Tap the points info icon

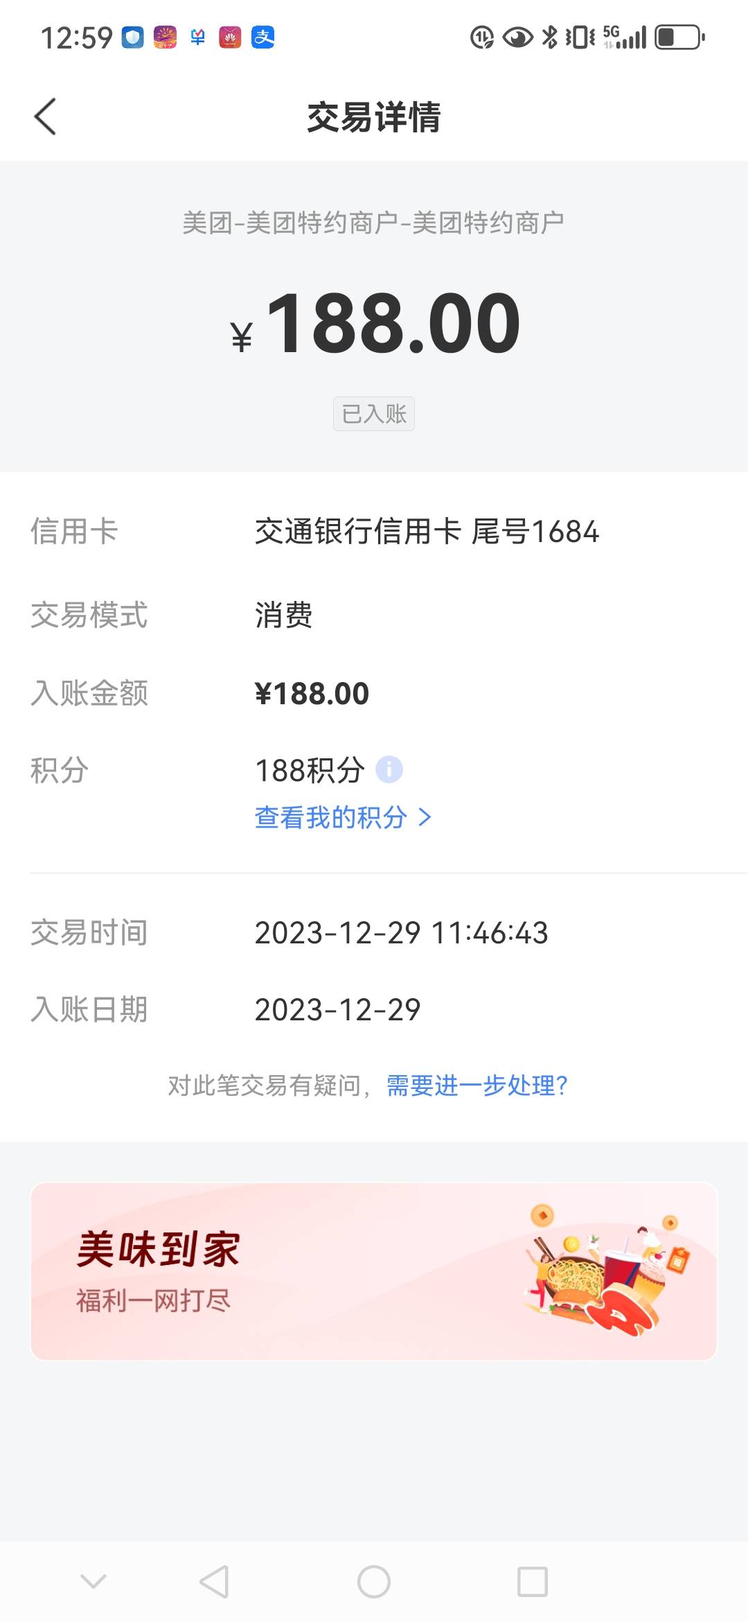[389, 769]
